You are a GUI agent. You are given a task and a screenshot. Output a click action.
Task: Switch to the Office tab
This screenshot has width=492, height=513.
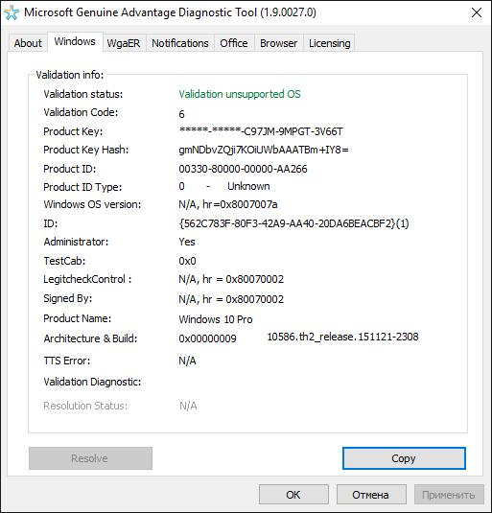coord(234,43)
